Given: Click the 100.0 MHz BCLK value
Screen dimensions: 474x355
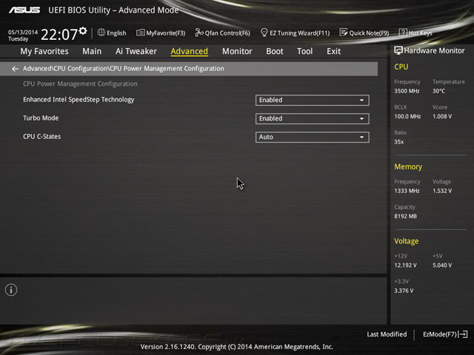Looking at the screenshot, I should tap(407, 117).
